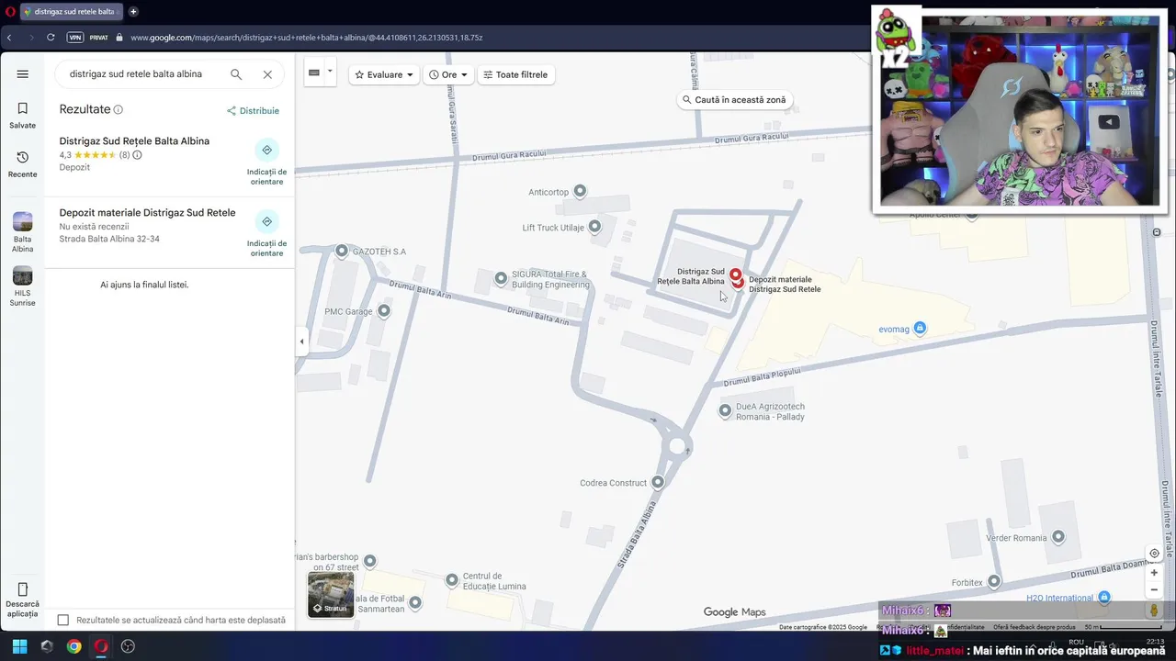The width and height of the screenshot is (1176, 661).
Task: Click the H2O International marker
Action: pos(1104,597)
